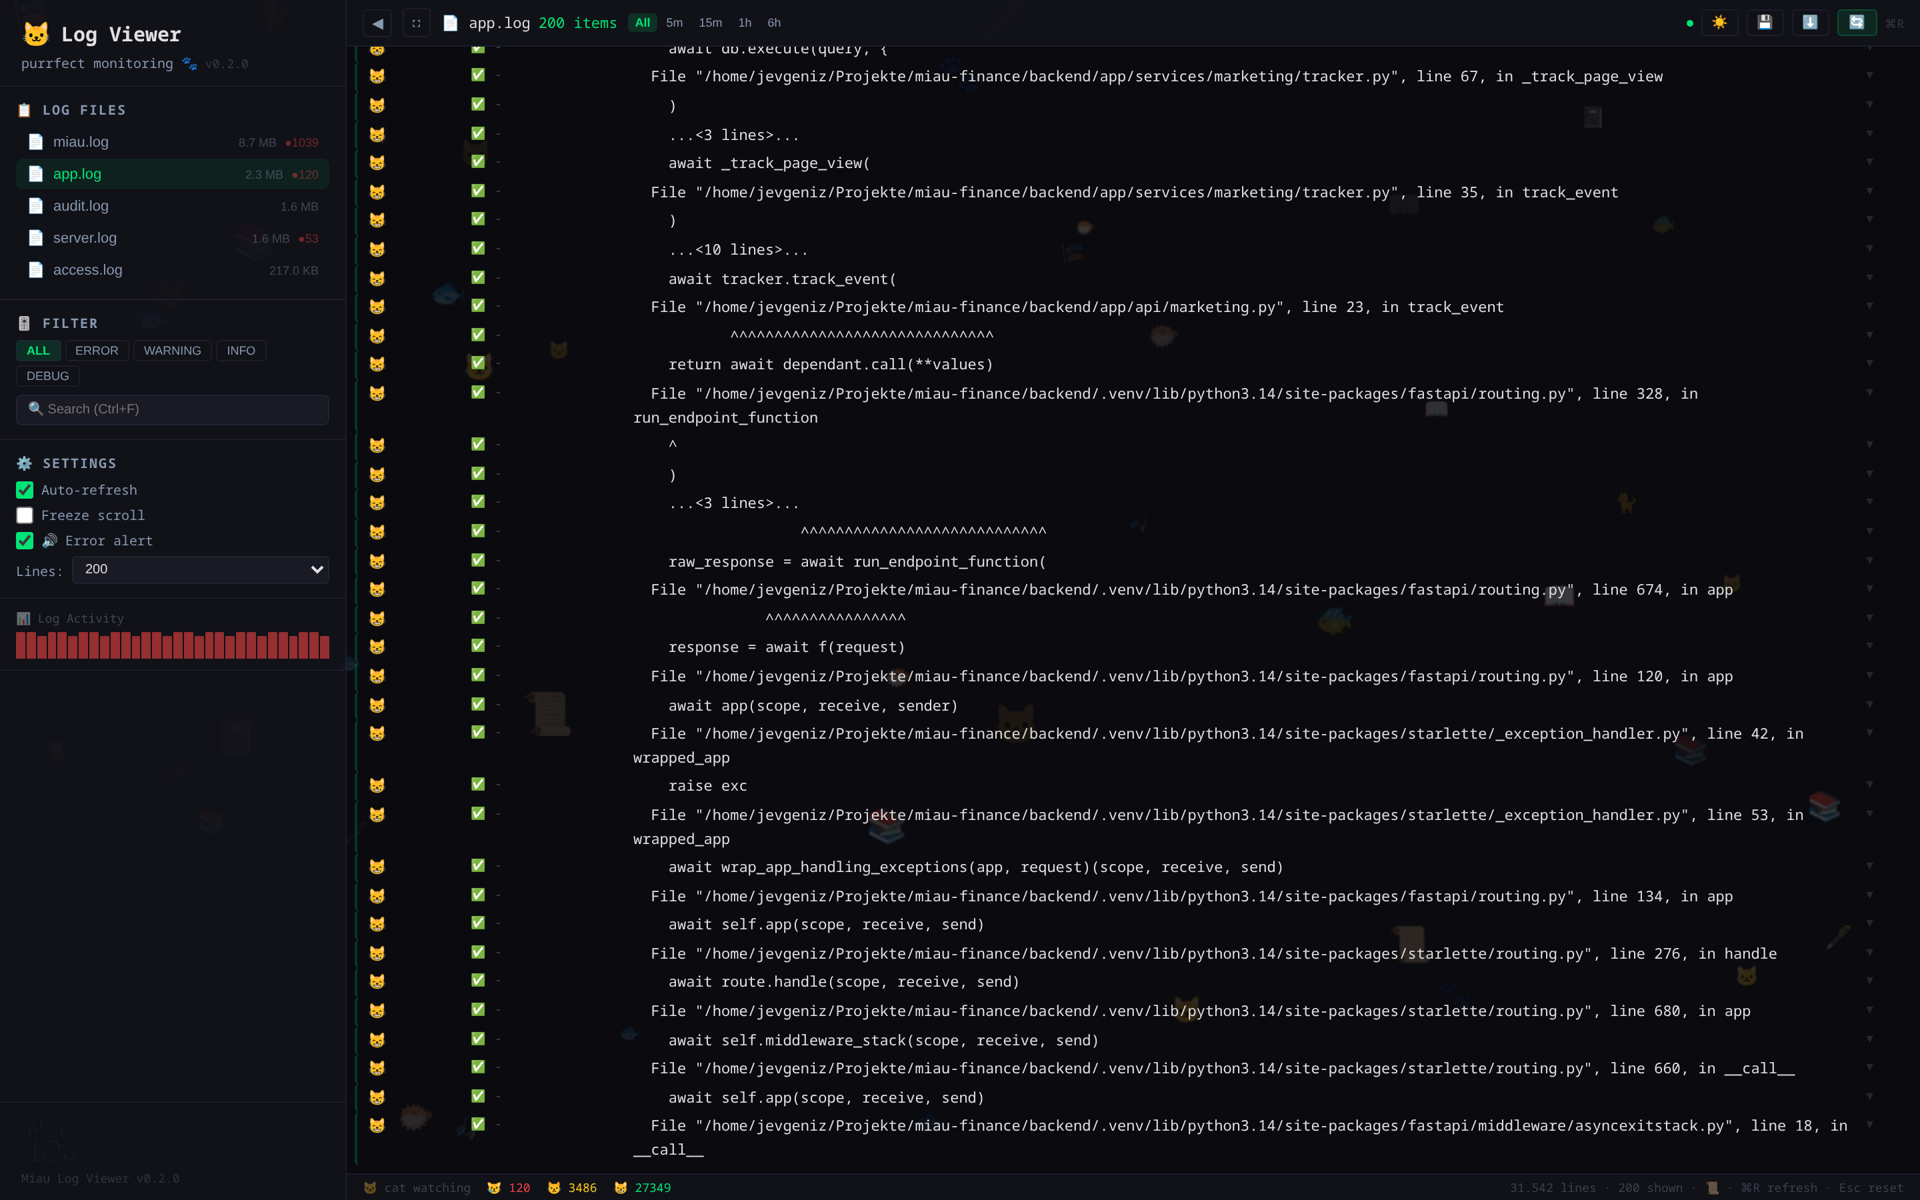The width and height of the screenshot is (1920, 1200).
Task: Expand the 'raise exc' row arrow
Action: (x=1869, y=784)
